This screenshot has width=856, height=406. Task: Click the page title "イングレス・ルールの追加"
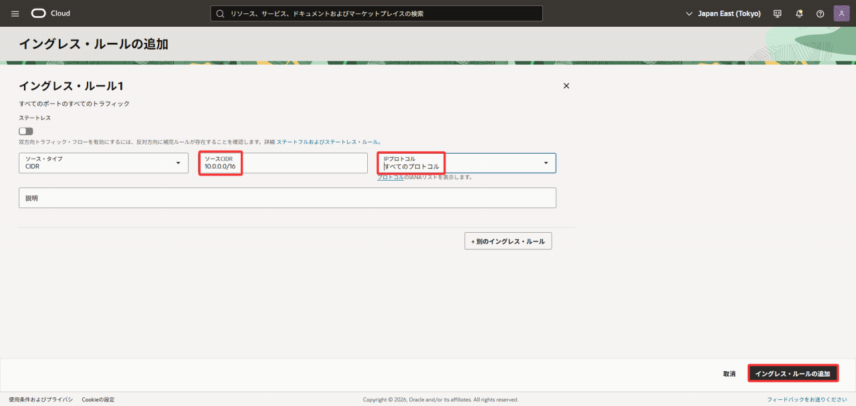pyautogui.click(x=94, y=44)
